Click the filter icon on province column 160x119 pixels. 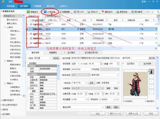[x=154, y=20]
